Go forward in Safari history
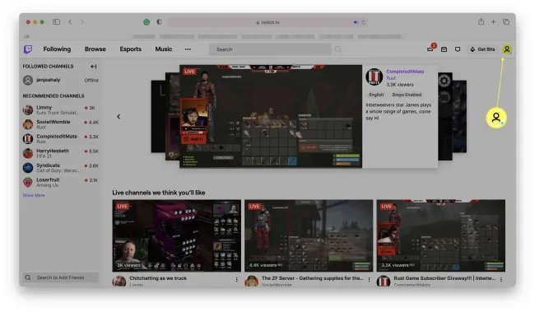This screenshot has width=535, height=312. (81, 22)
